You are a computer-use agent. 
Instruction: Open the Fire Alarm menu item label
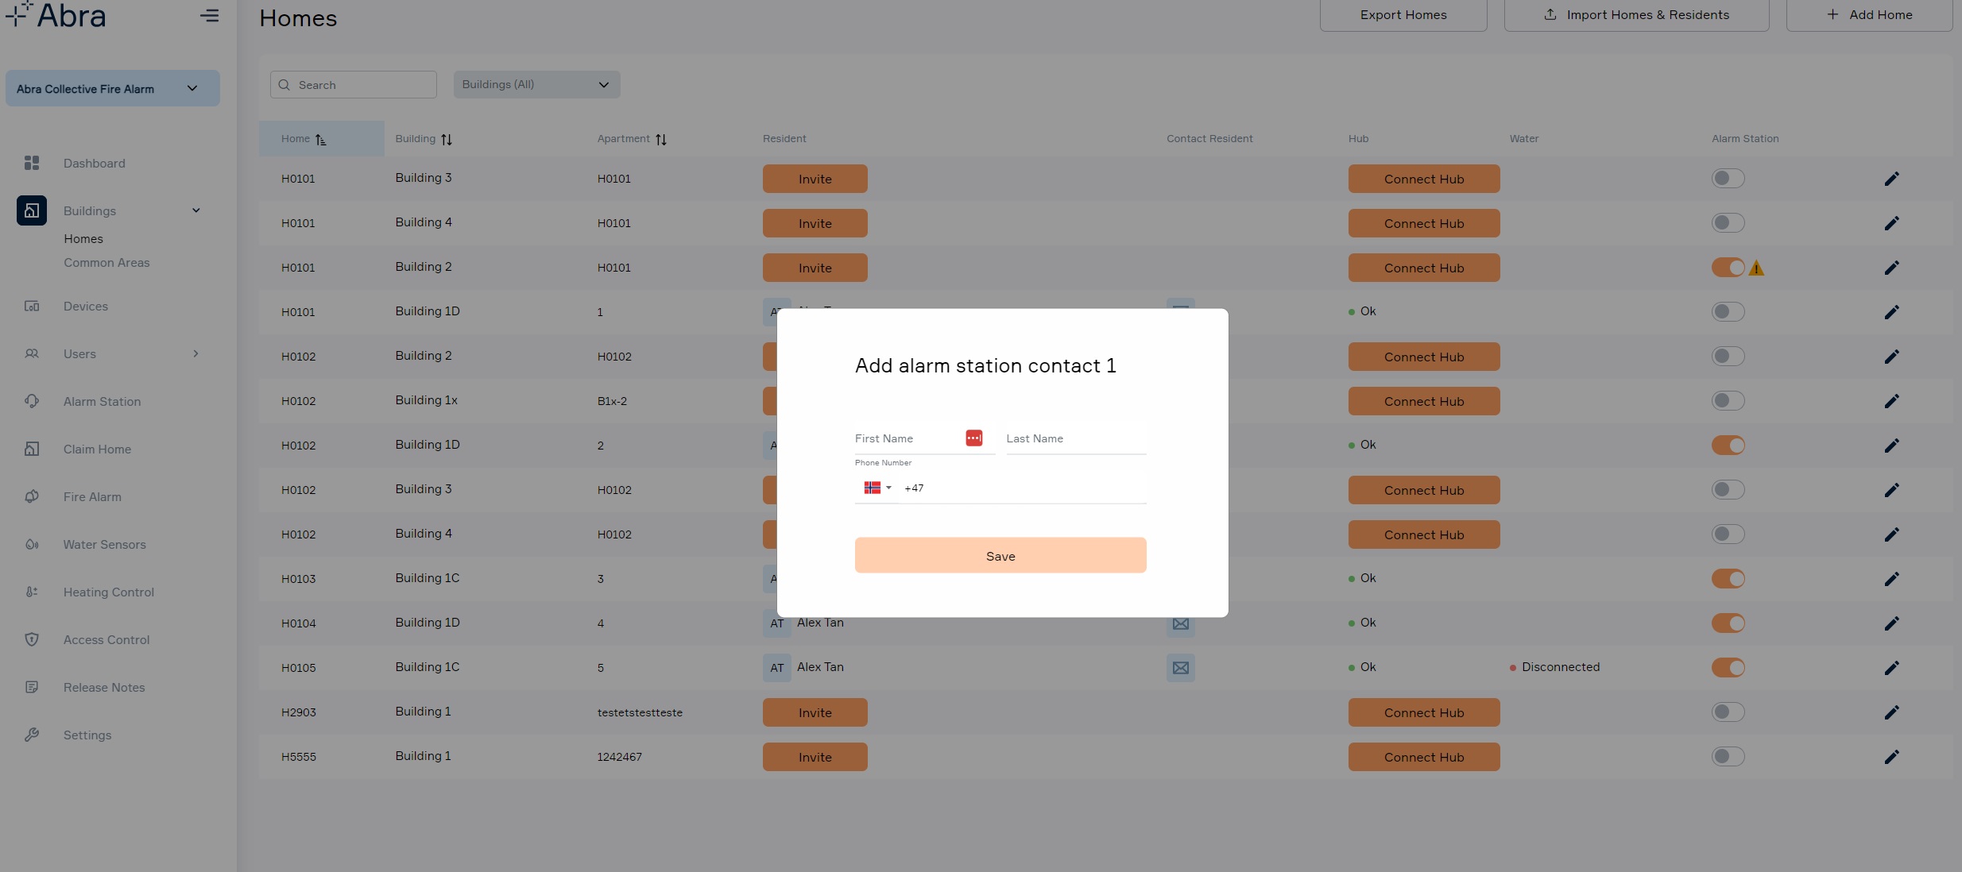[x=92, y=496]
